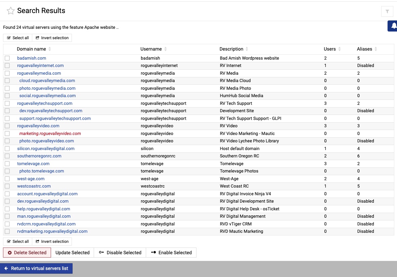Open southernoregonrc.com link
397x277 pixels.
39,156
